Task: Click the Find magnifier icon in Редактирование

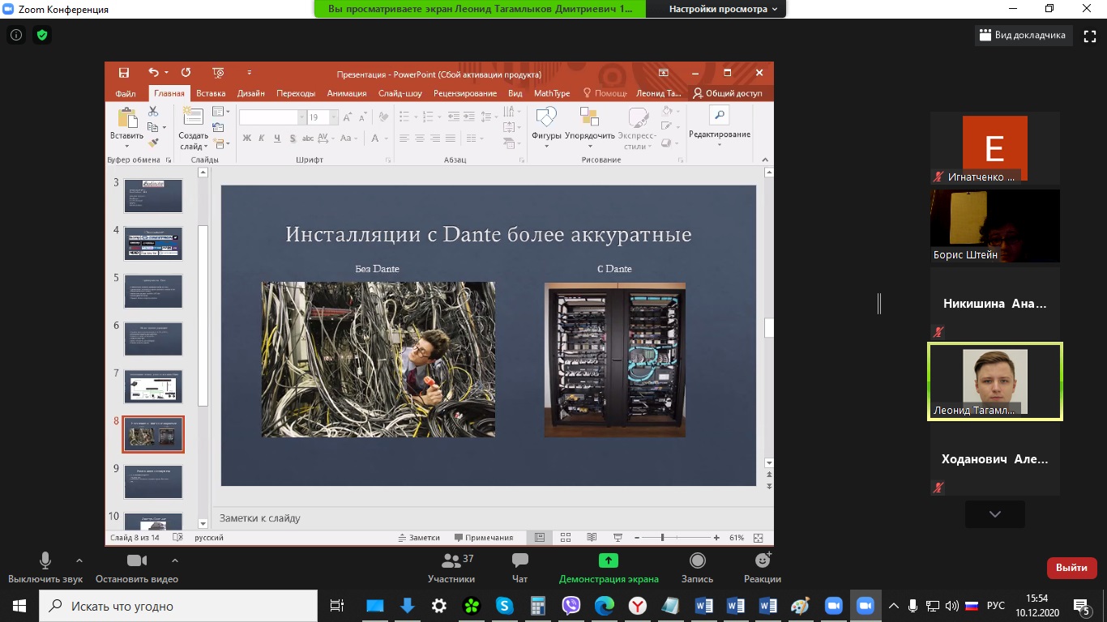Action: pos(720,116)
